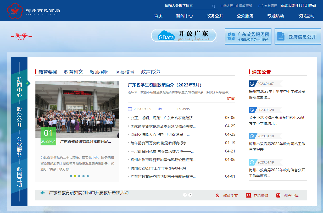Switch to the 区县校园 tab
Screen dimensions: 323x213
point(125,72)
